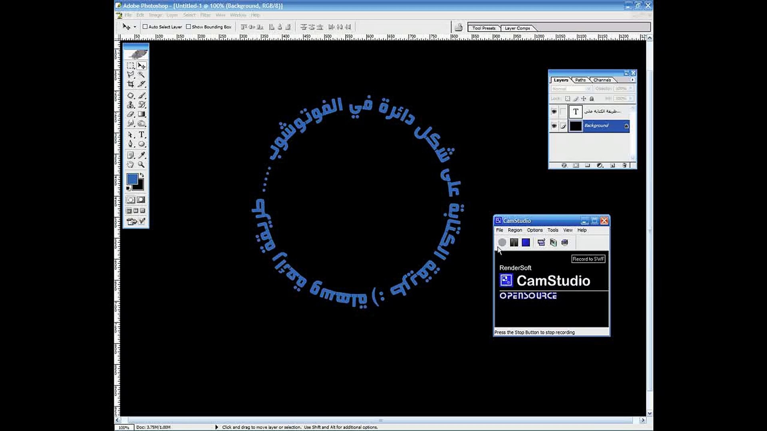767x431 pixels.
Task: Expand the status bar info arrow
Action: 217,427
